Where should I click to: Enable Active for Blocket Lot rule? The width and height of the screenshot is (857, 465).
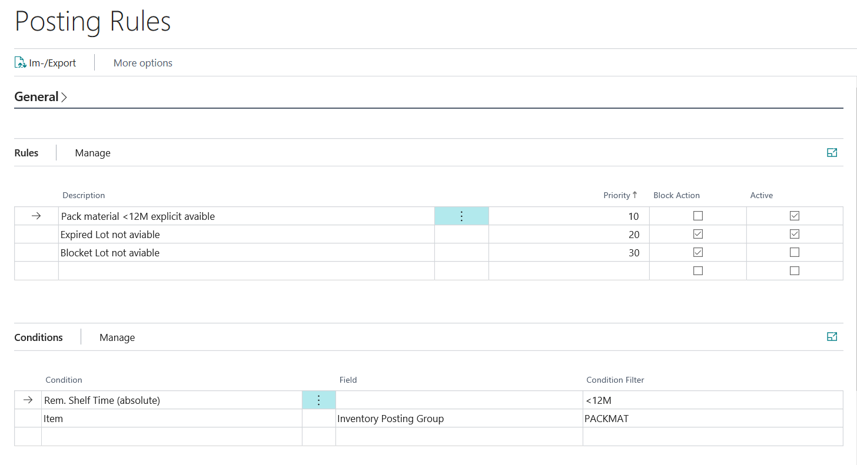coord(795,253)
